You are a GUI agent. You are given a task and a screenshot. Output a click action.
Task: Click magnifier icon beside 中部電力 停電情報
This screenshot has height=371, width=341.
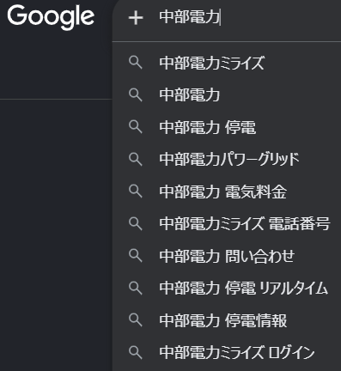tap(136, 320)
